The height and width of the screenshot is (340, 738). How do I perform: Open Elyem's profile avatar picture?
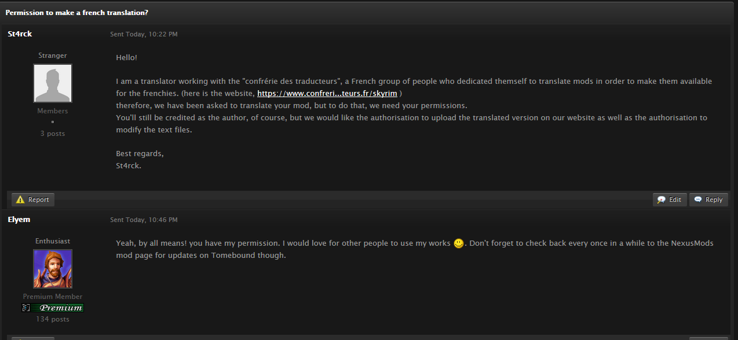(x=53, y=269)
